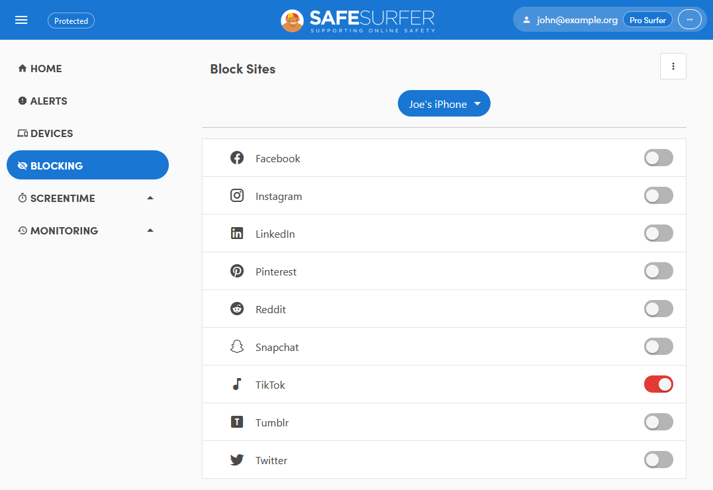Click the Facebook logo icon
This screenshot has height=490, width=713.
237,158
